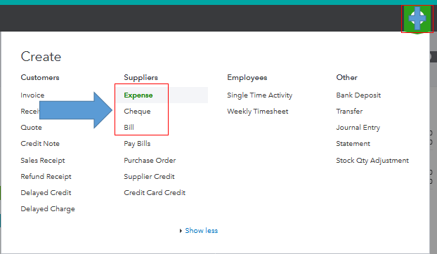Click the Create panel title

tap(41, 56)
